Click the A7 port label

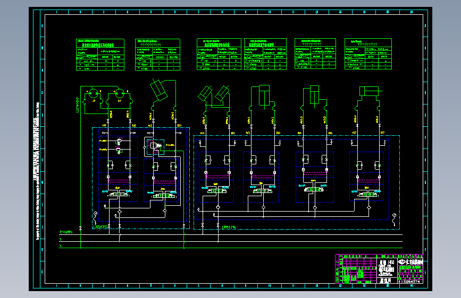click(x=354, y=133)
